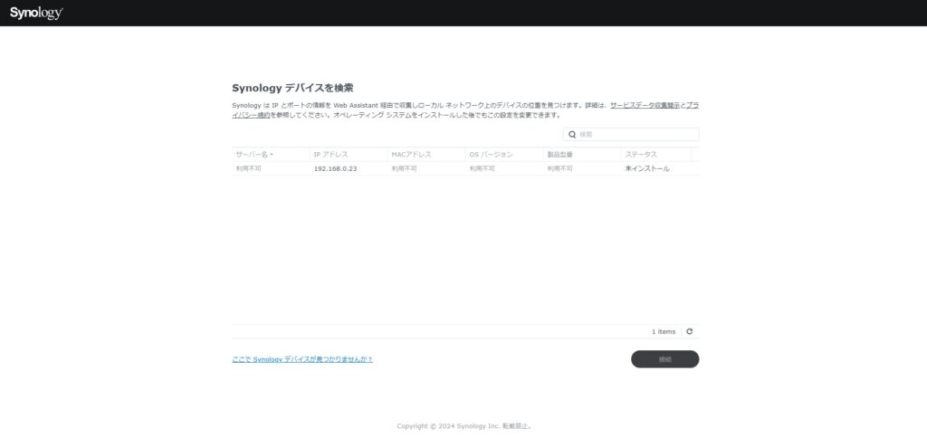Click the Synology logo in header
This screenshot has width=927, height=438.
[36, 13]
